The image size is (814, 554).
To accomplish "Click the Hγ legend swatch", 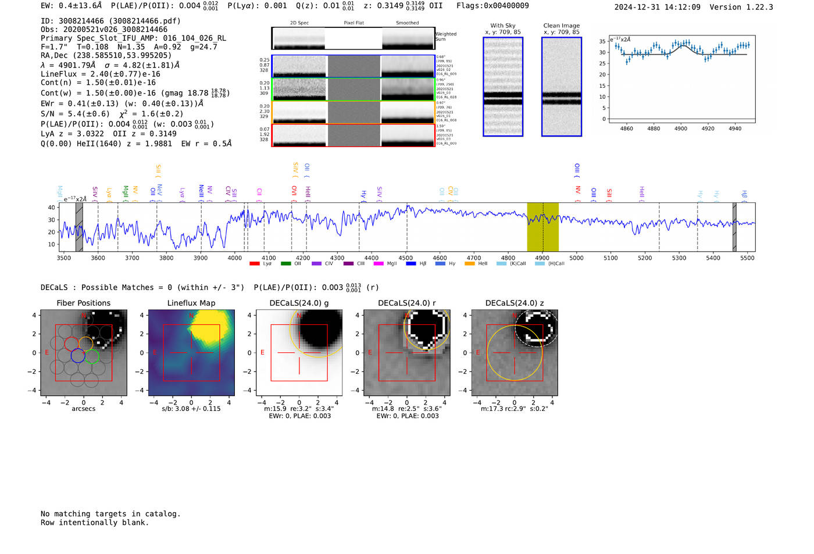I will (441, 263).
